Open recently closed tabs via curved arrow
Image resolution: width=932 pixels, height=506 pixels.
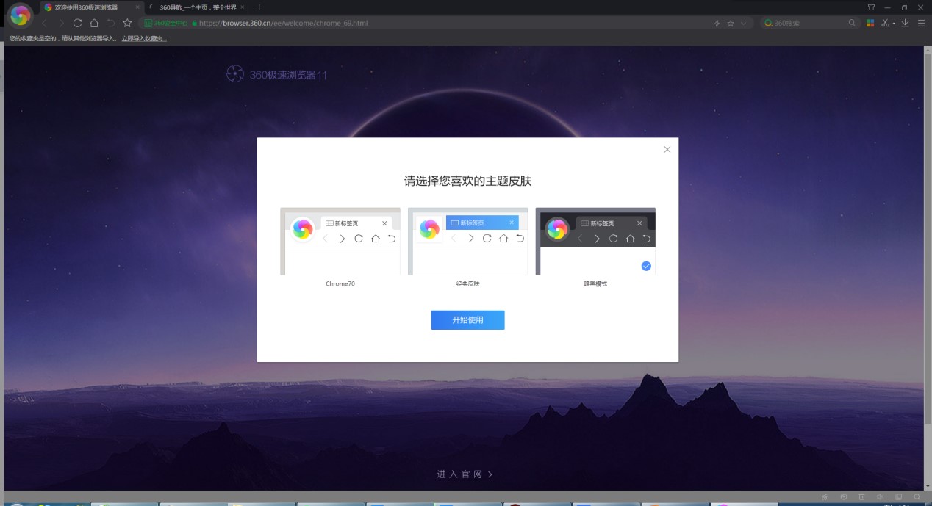[x=110, y=23]
